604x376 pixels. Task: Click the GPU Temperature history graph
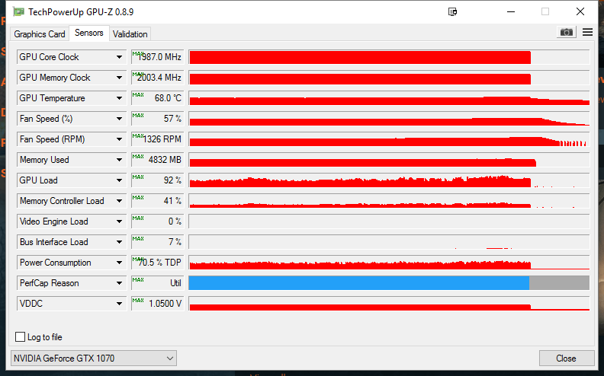click(x=389, y=98)
